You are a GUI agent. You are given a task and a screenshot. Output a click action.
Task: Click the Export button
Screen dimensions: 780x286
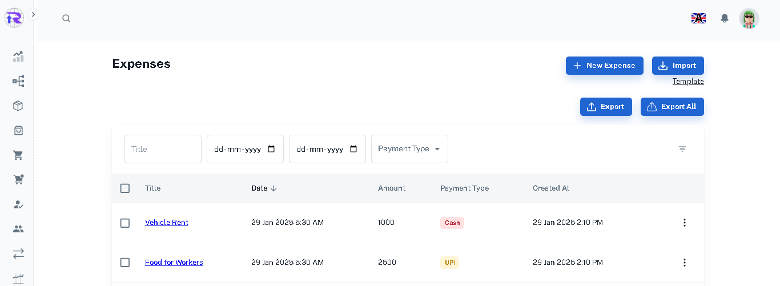pos(606,107)
